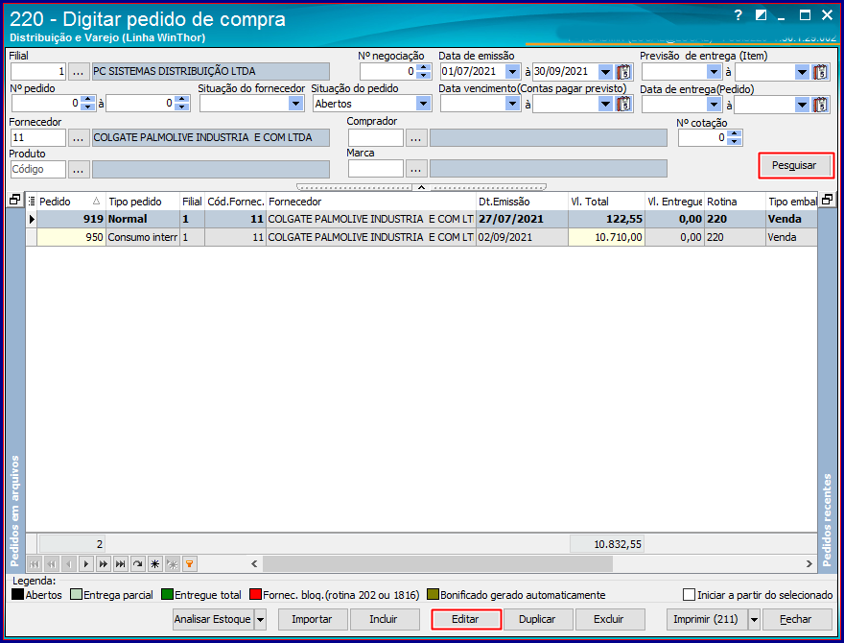The width and height of the screenshot is (844, 643).
Task: Jump to first record navigator button
Action: pyautogui.click(x=35, y=564)
